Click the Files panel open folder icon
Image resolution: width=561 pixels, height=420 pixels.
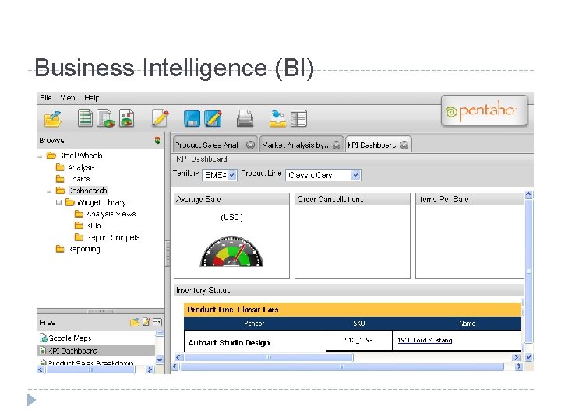135,322
